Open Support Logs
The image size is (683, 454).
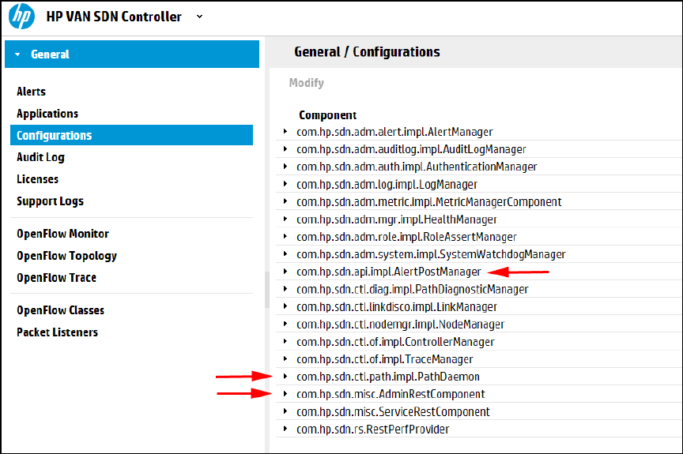(50, 201)
